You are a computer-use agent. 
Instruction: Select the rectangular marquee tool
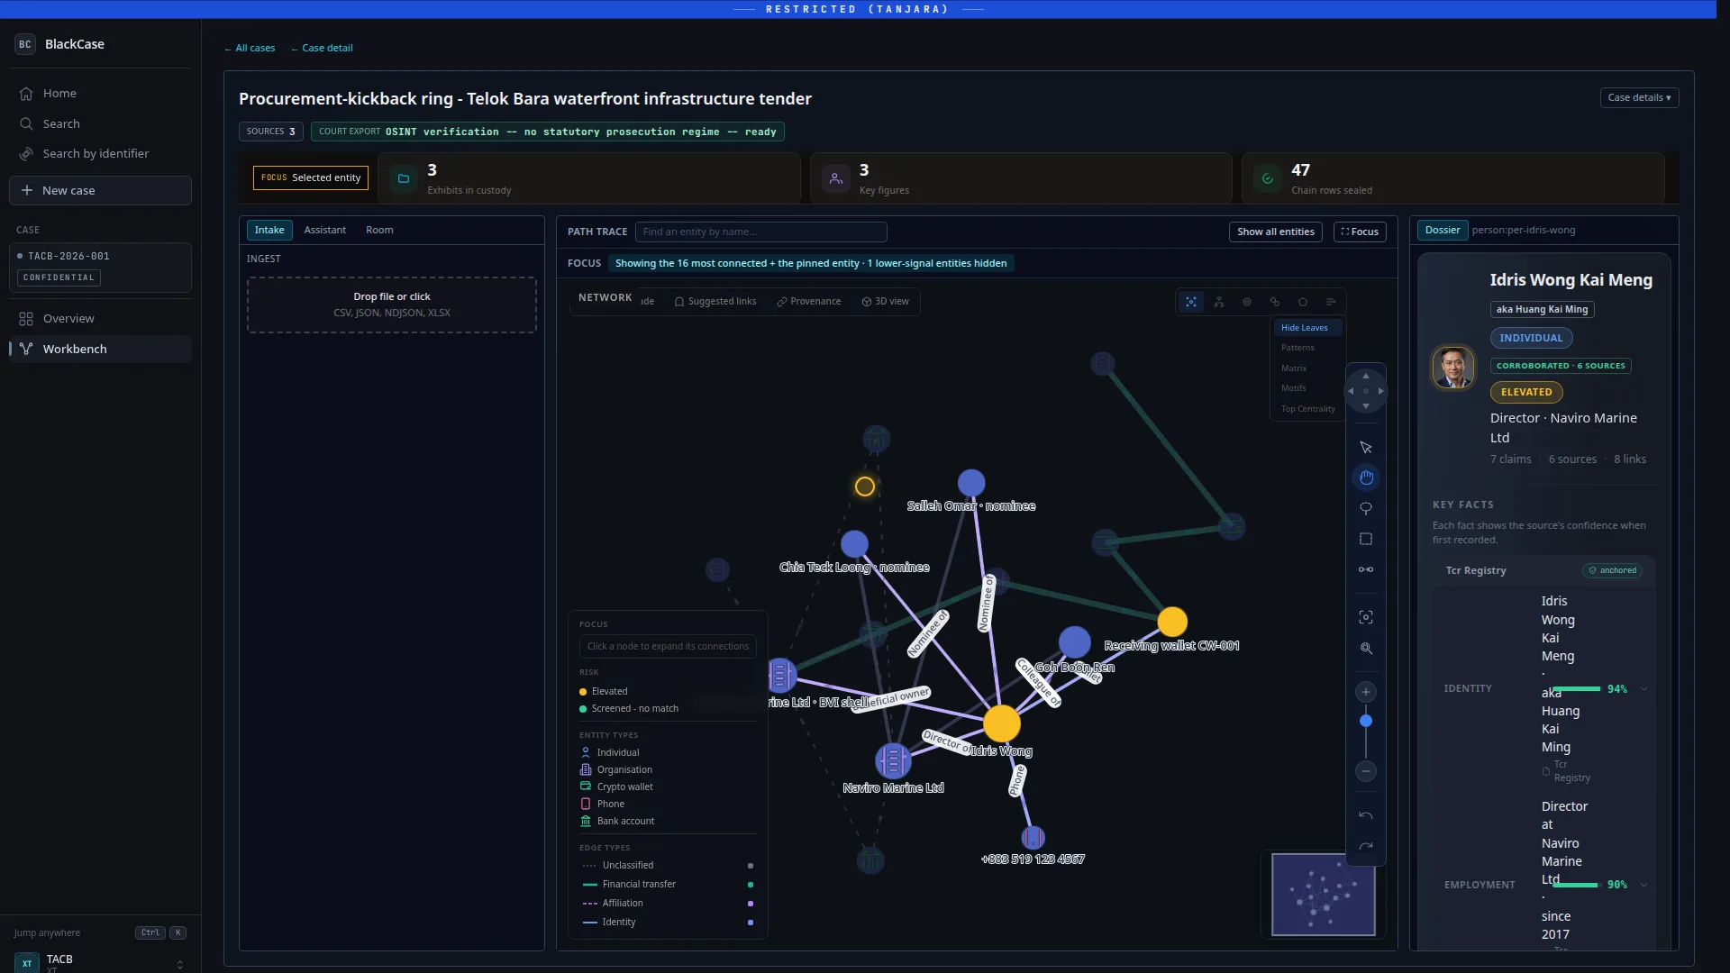pos(1366,539)
